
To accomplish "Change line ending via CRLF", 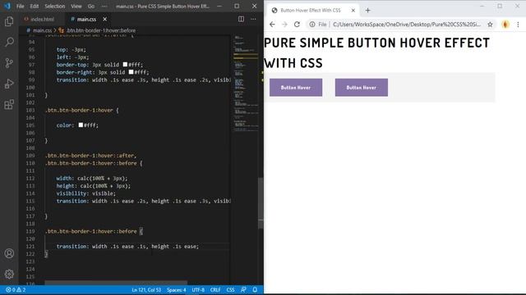I will point(215,289).
